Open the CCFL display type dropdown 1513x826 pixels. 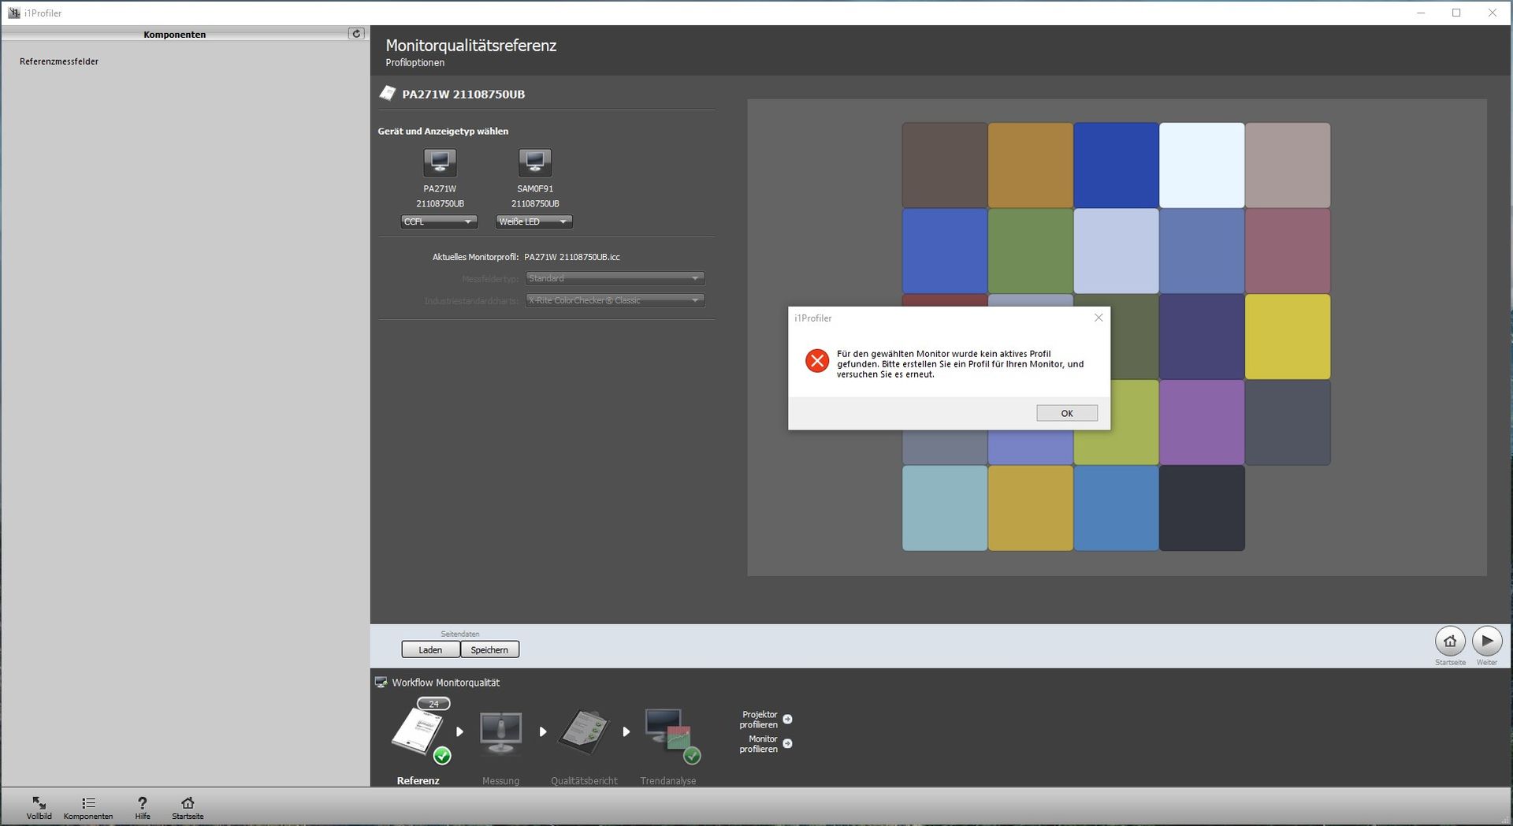tap(439, 222)
